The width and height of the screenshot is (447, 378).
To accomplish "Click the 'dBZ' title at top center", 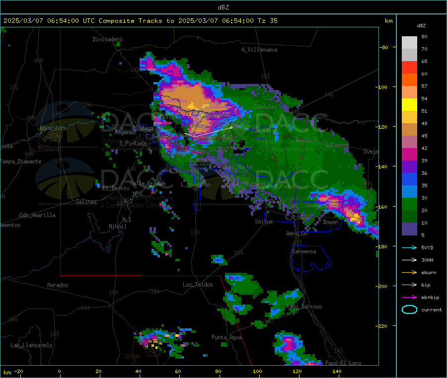I will (223, 7).
